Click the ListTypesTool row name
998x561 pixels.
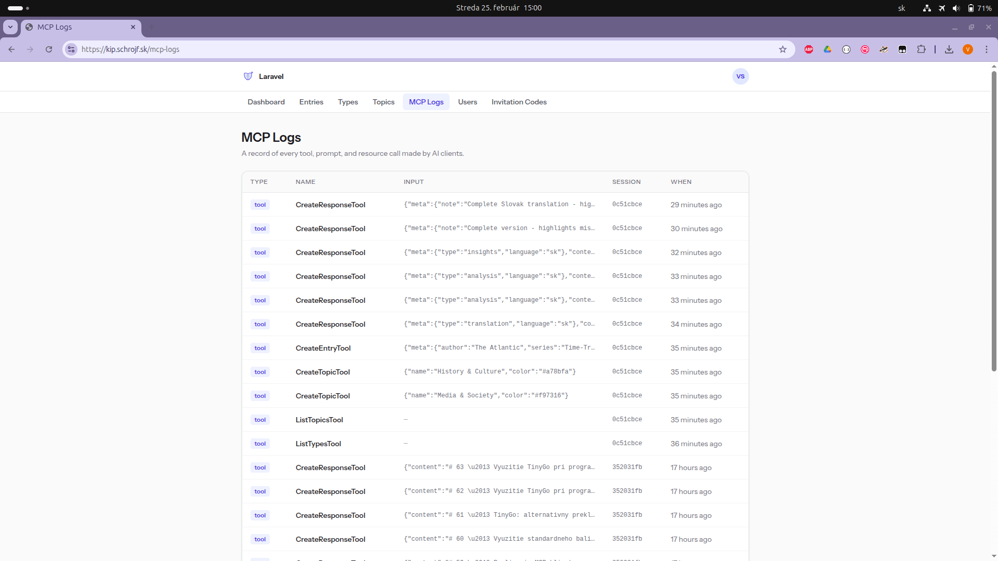[x=318, y=444]
